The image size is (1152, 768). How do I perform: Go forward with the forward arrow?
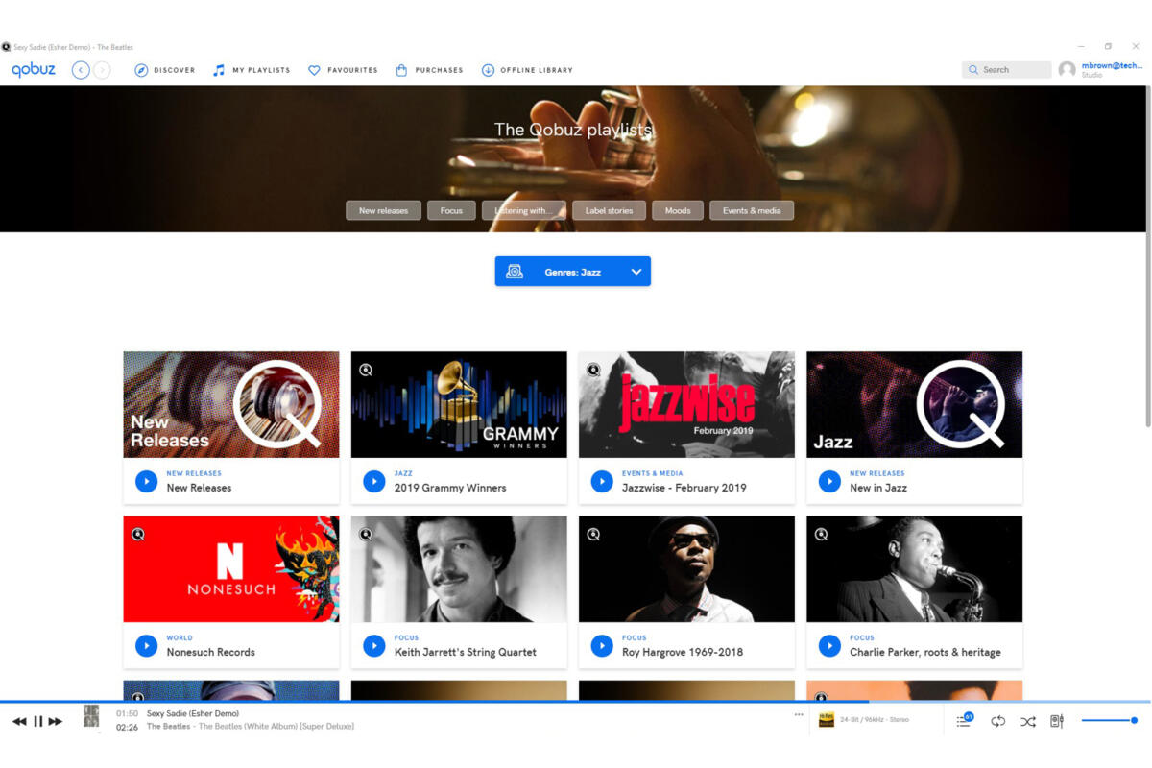coord(102,70)
